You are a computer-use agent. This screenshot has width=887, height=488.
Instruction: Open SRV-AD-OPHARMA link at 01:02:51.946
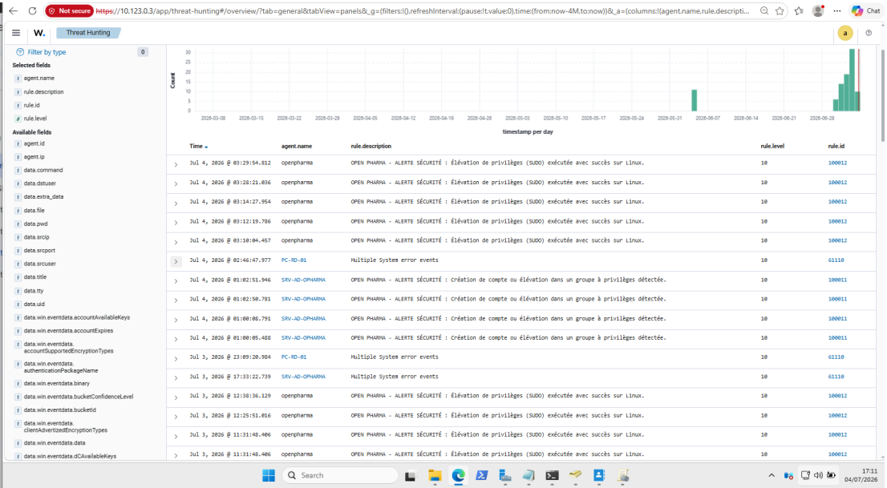pos(303,280)
